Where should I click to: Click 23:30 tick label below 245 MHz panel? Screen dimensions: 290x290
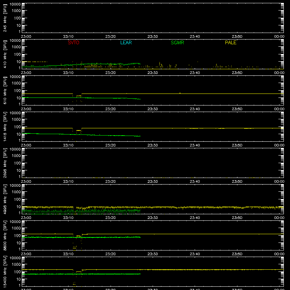153,37
